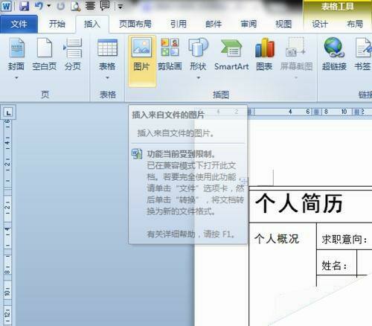Image resolution: width=372 pixels, height=326 pixels.
Task: Insert a 空白页 (Blank Page)
Action: [x=45, y=54]
